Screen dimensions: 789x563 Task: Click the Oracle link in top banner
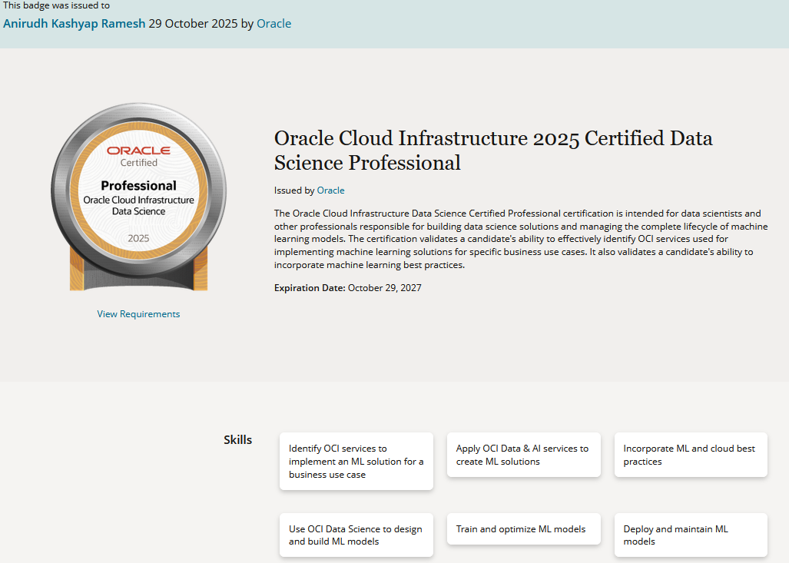click(x=273, y=23)
